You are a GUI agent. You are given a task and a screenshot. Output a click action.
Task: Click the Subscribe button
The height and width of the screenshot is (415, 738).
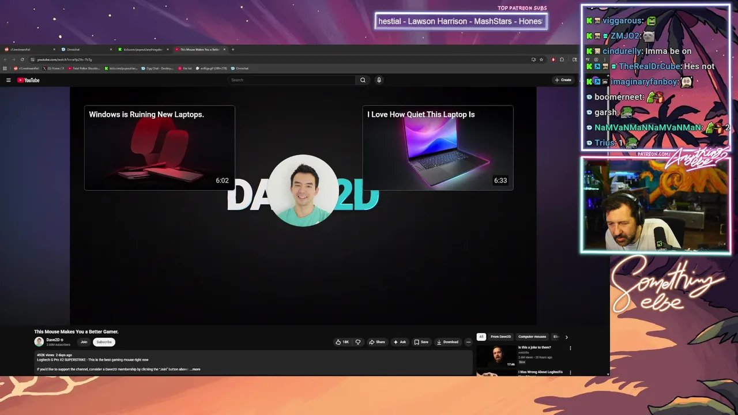coord(104,342)
